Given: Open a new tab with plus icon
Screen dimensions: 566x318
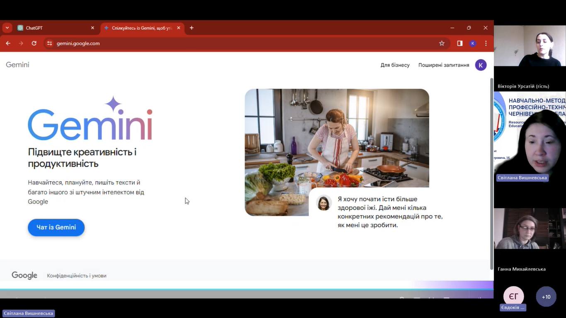Looking at the screenshot, I should point(192,28).
